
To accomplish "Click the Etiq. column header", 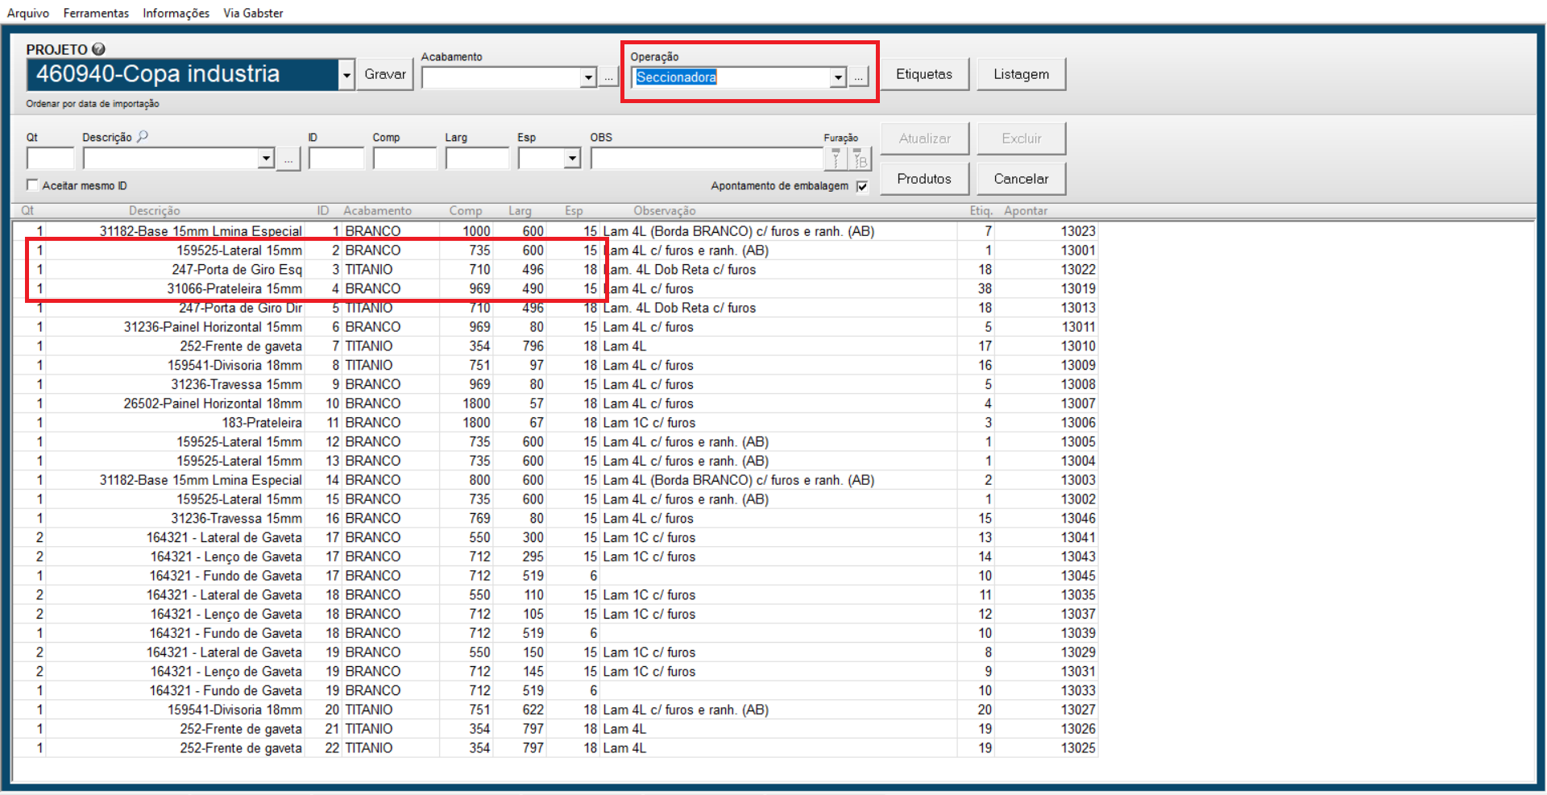I will [x=981, y=211].
